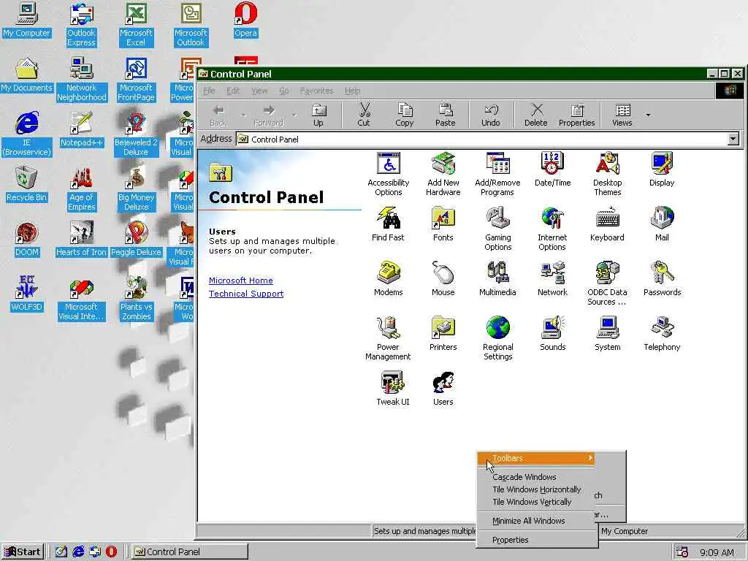Select Power Management icon

389,338
